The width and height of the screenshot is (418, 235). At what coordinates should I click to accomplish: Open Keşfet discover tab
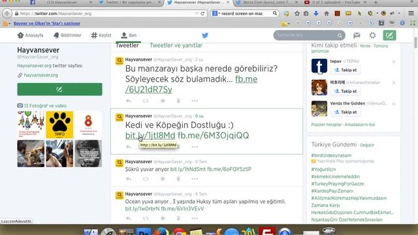click(101, 35)
